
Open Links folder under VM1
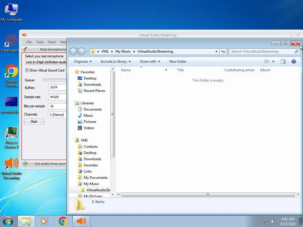pos(85,171)
